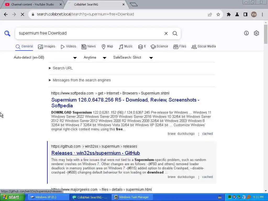
Task: Click the 9:11 PM taskbar clock
Action: [x=258, y=197]
